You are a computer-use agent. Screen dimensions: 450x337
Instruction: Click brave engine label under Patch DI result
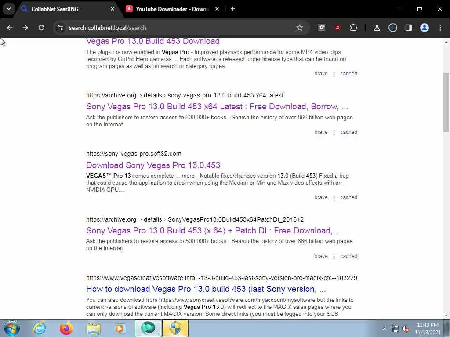(x=321, y=256)
